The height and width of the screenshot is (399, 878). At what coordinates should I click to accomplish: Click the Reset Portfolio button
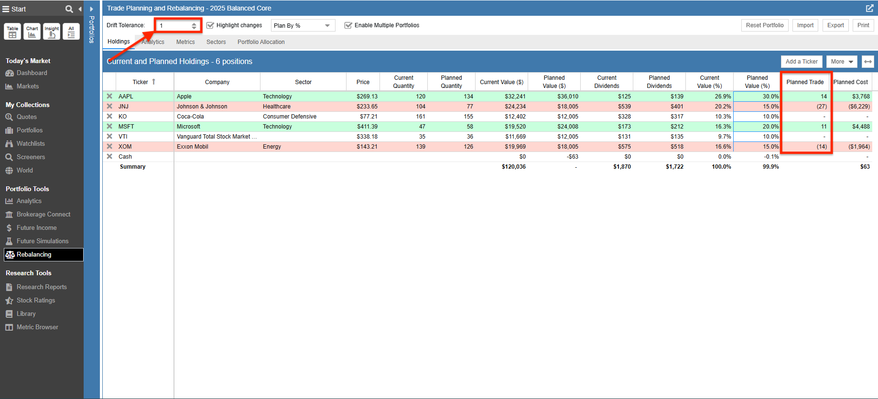(764, 25)
